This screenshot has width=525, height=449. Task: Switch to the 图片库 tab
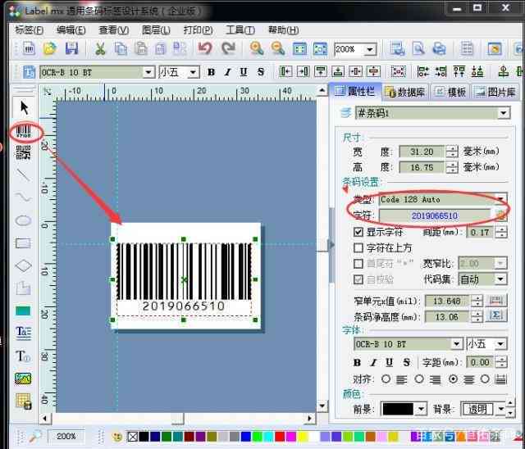pos(496,92)
